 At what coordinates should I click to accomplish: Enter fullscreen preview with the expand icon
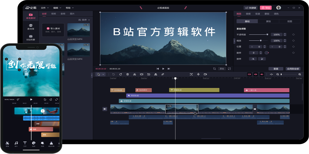point(229,69)
